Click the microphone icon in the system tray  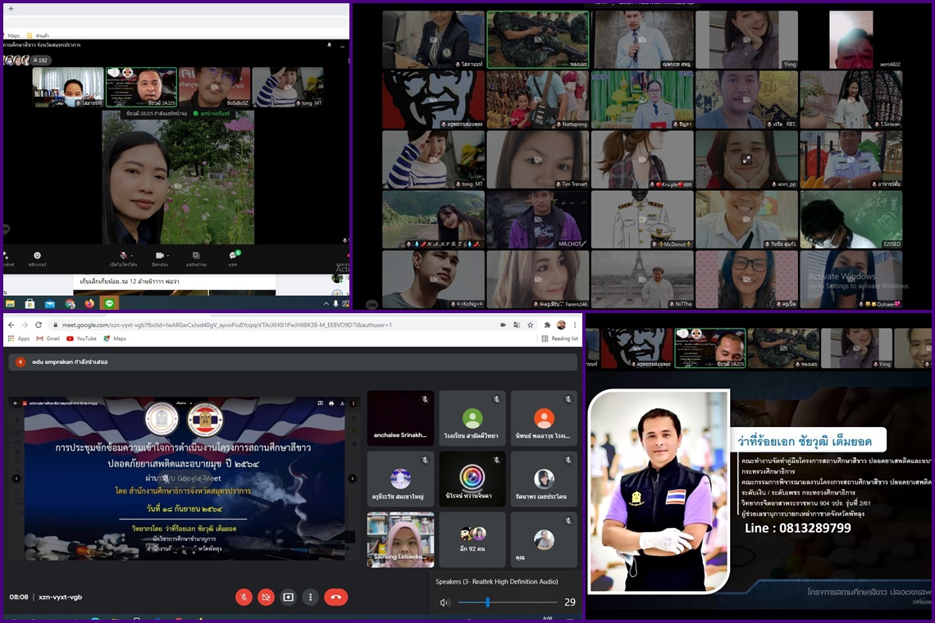click(335, 304)
